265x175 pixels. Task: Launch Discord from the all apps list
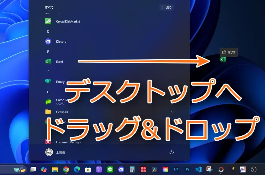click(56, 41)
